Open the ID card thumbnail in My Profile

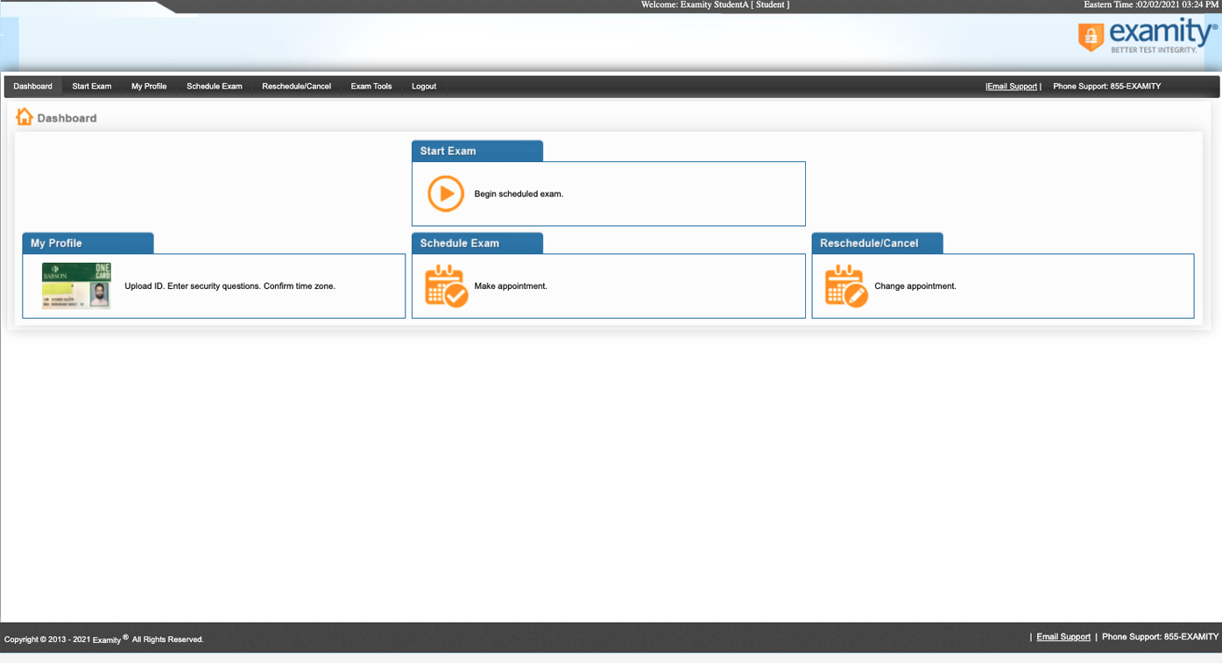click(77, 286)
